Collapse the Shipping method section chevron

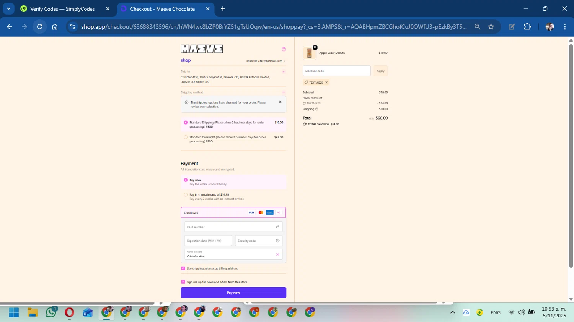(x=284, y=92)
